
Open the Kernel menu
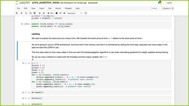pyautogui.click(x=58, y=8)
